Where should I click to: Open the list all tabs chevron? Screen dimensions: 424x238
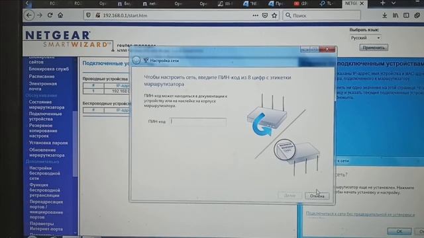coord(394,3)
